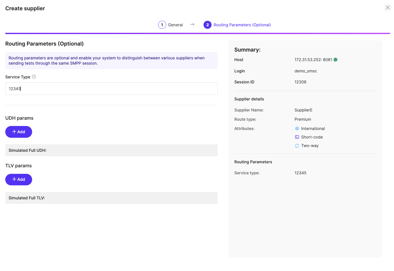394x271 pixels.
Task: Click the demo_smsc login value
Action: [x=305, y=71]
